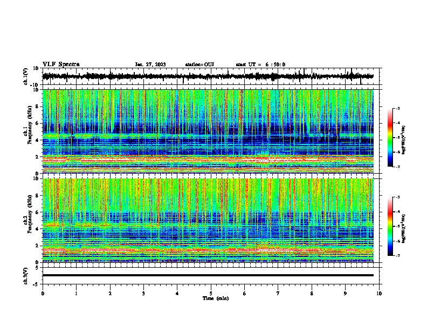Click the "6" tick on the time axis
The height and width of the screenshot is (329, 427).
(245, 294)
